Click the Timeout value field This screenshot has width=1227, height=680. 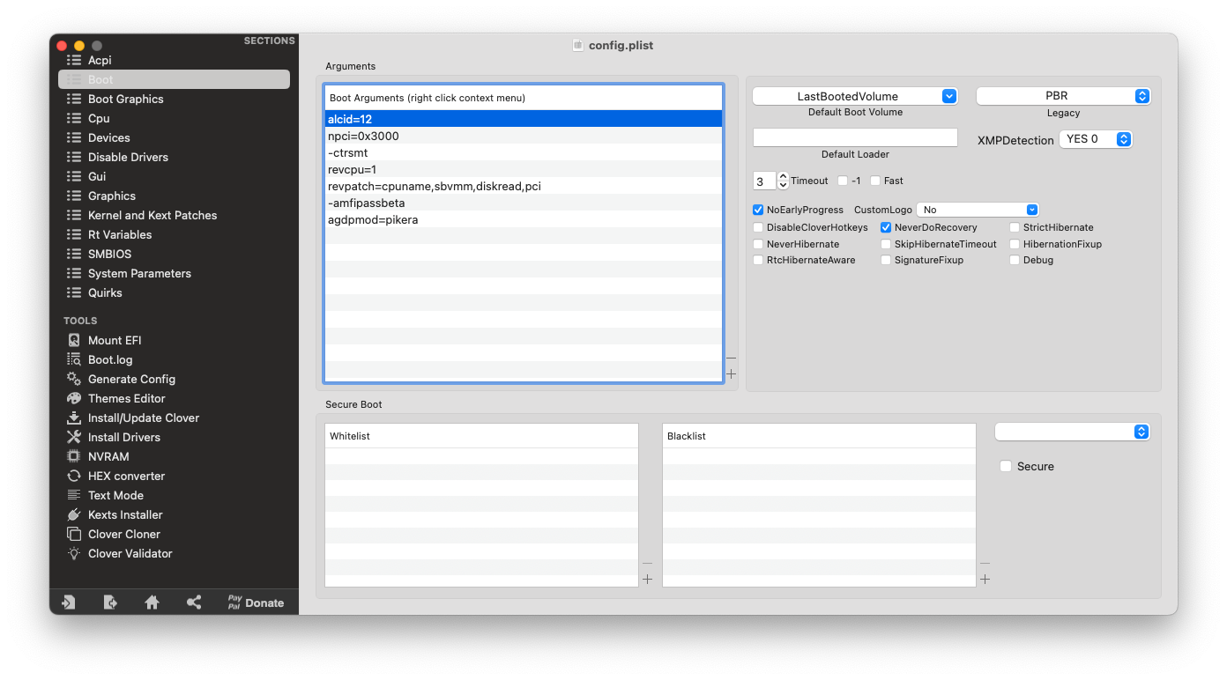coord(764,181)
